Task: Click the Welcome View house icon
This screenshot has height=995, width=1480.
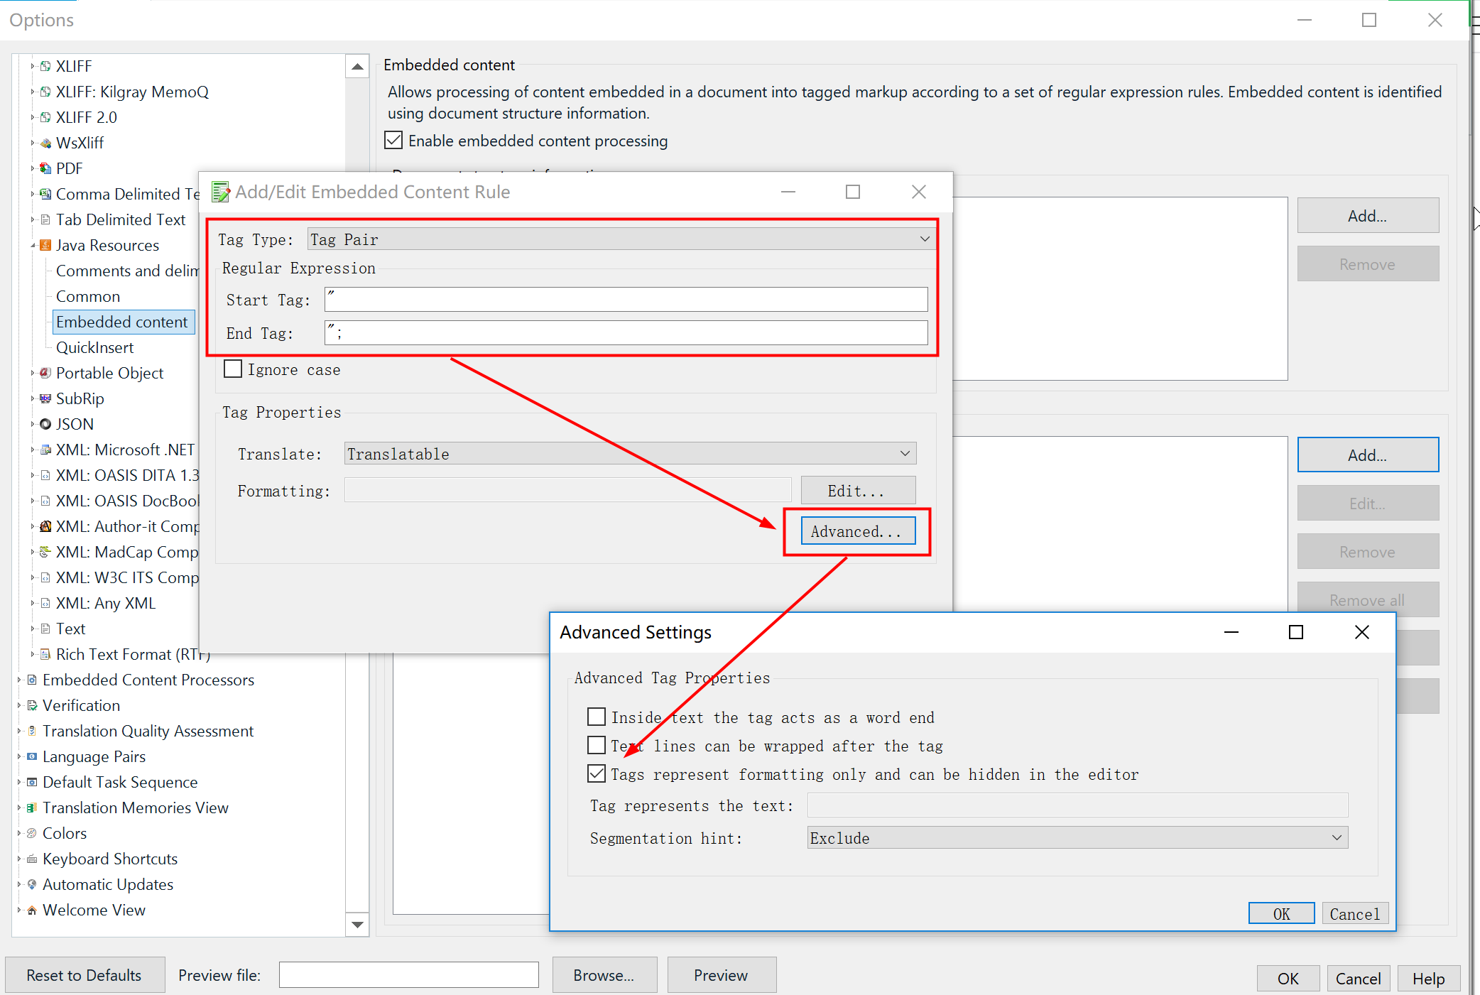Action: point(32,910)
